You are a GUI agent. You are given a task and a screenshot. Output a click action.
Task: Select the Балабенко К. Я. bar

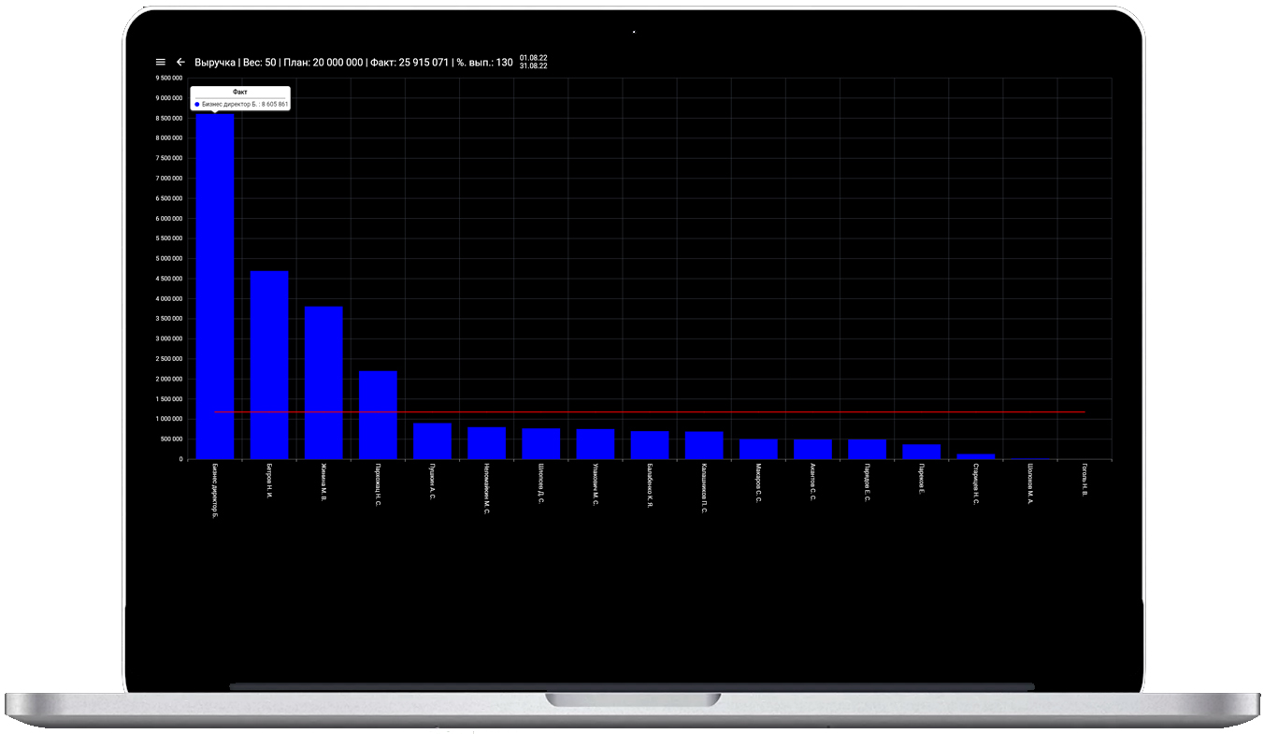tap(650, 445)
